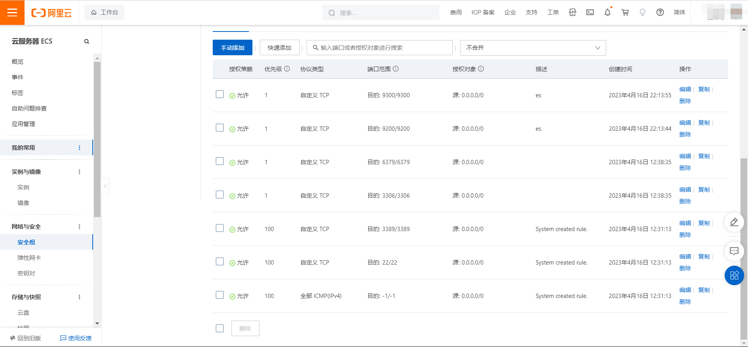Collapse the sidebar with the arrow handle
748x347 pixels.
[x=105, y=186]
